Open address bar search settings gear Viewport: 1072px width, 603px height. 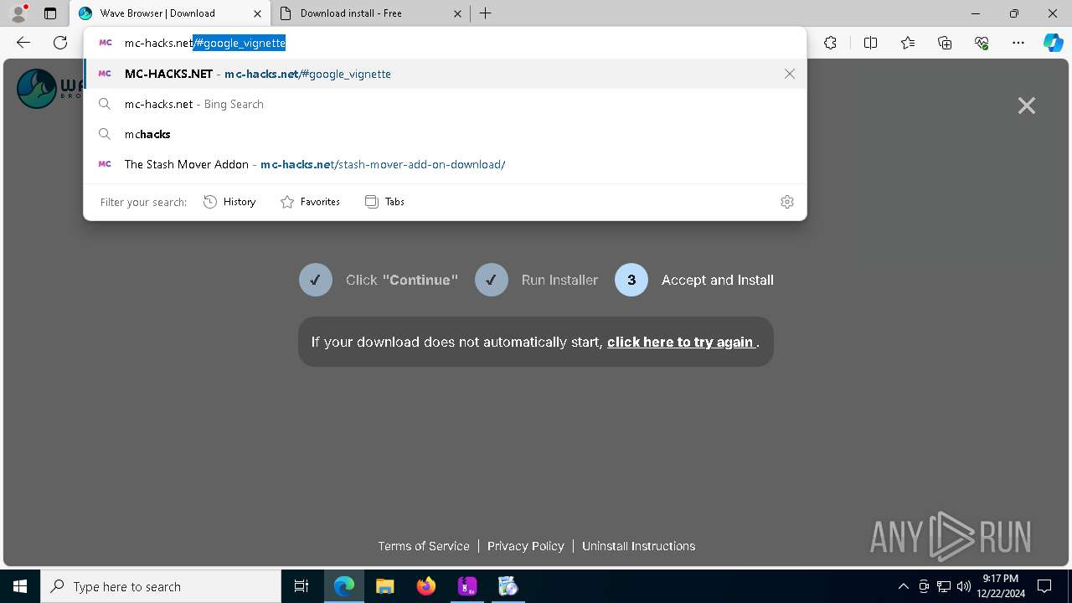787,202
